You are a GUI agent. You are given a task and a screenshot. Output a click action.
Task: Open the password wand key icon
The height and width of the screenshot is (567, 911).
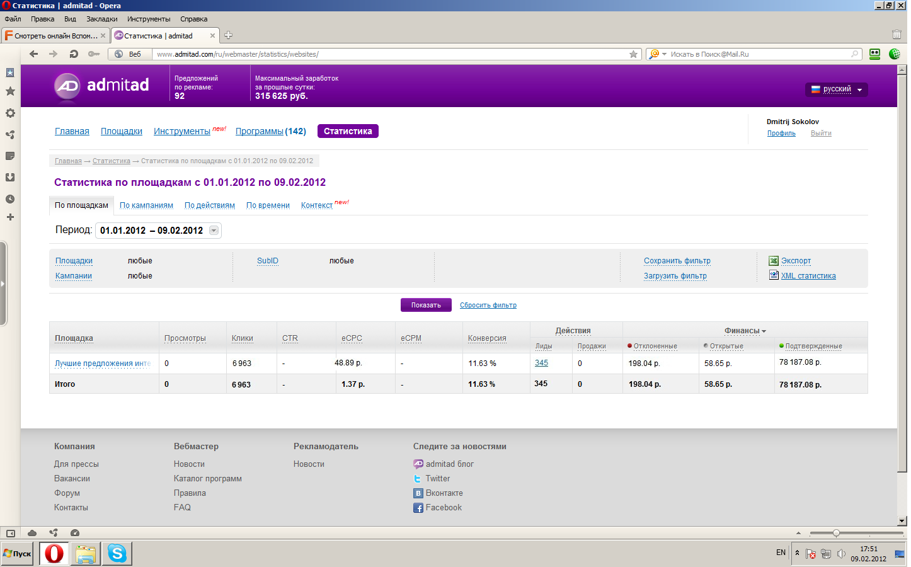94,54
